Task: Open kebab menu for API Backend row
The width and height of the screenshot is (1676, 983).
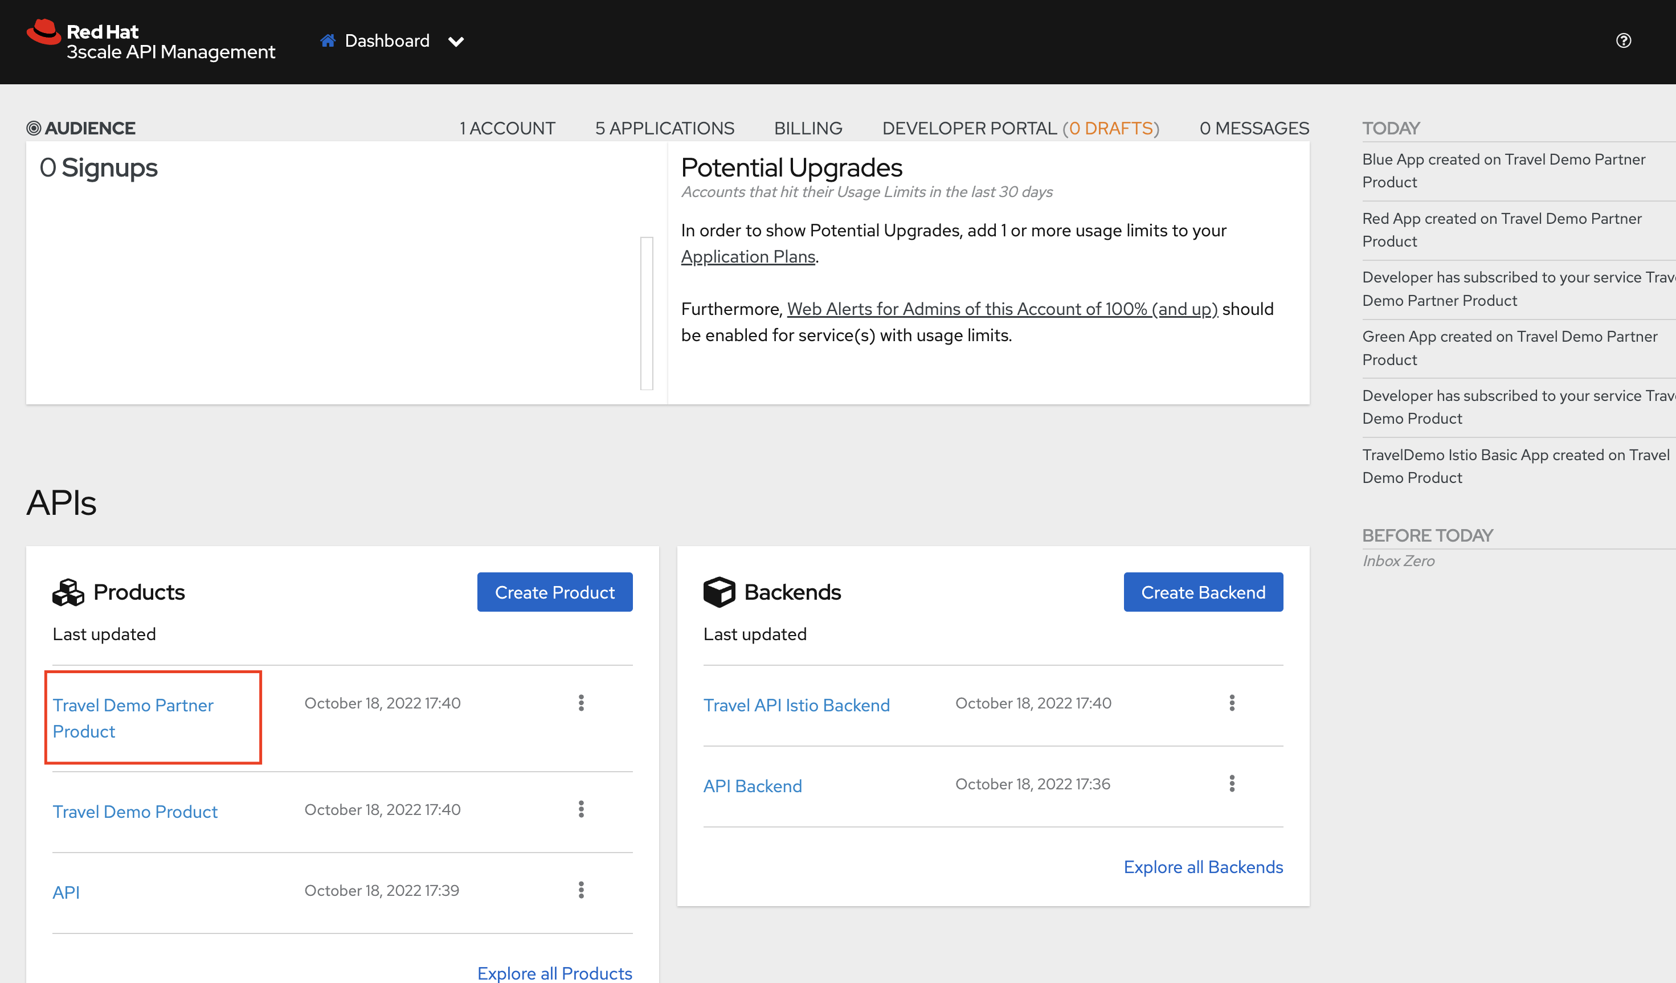Action: (1232, 784)
